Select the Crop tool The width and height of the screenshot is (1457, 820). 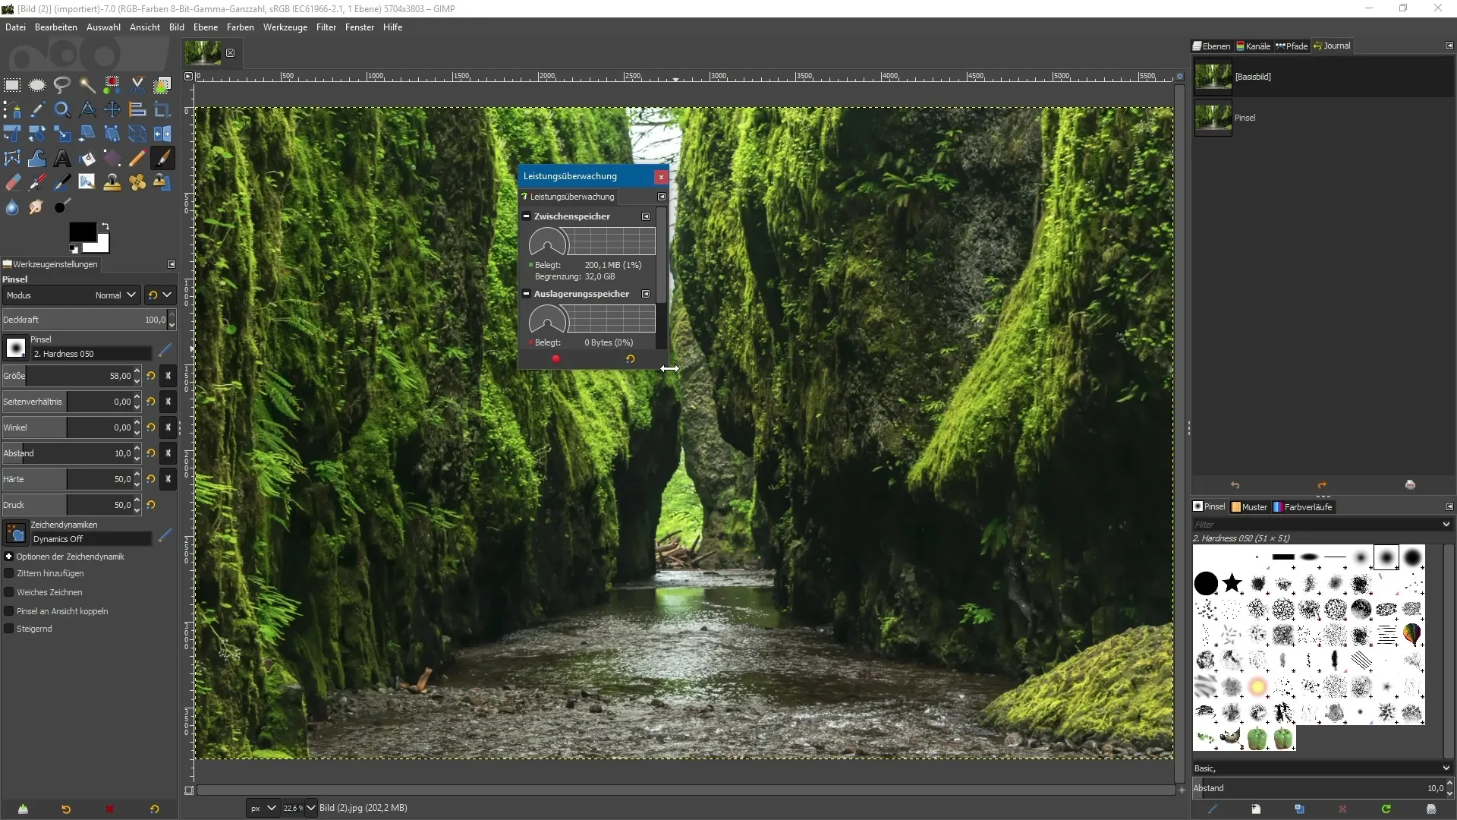(x=162, y=110)
